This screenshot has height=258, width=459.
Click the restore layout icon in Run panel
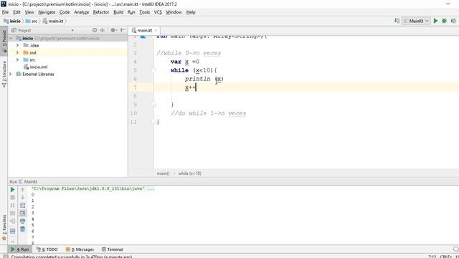point(13,231)
